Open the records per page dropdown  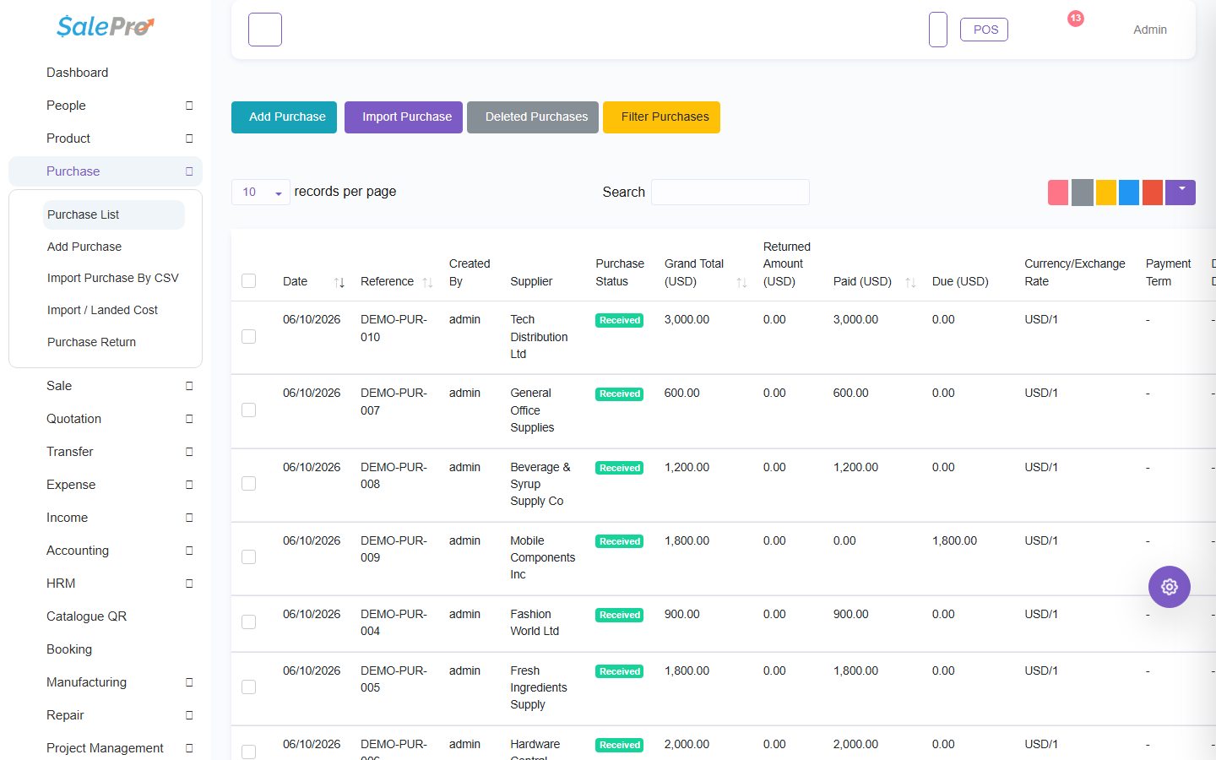click(x=261, y=193)
